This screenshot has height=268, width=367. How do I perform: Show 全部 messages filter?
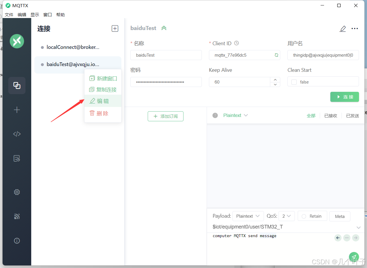[x=311, y=116]
